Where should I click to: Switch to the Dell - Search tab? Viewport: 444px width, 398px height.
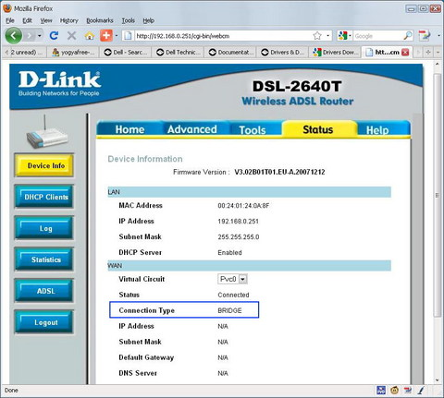[x=126, y=53]
